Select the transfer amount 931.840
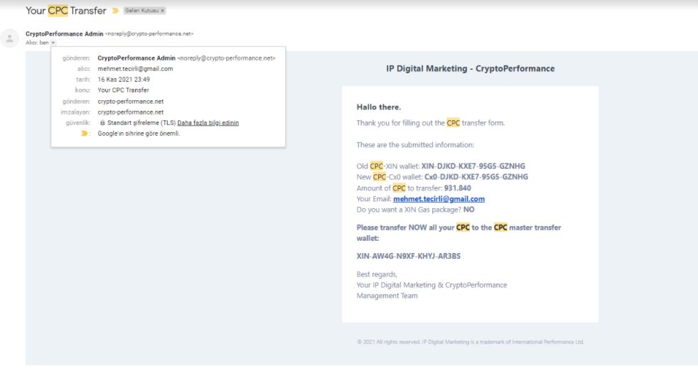This screenshot has height=371, width=698. click(x=458, y=188)
